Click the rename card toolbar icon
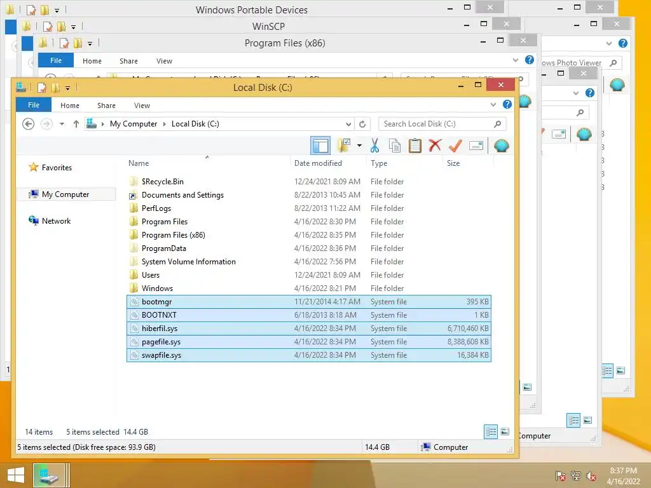Image resolution: width=651 pixels, height=488 pixels. pyautogui.click(x=476, y=146)
